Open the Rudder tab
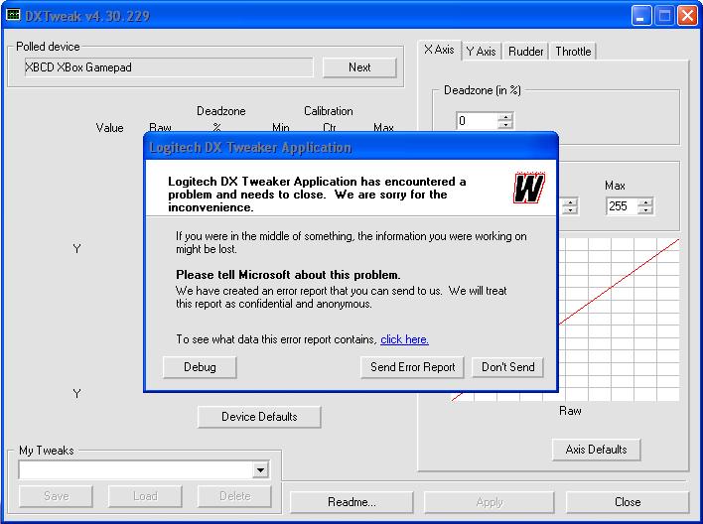 525,52
